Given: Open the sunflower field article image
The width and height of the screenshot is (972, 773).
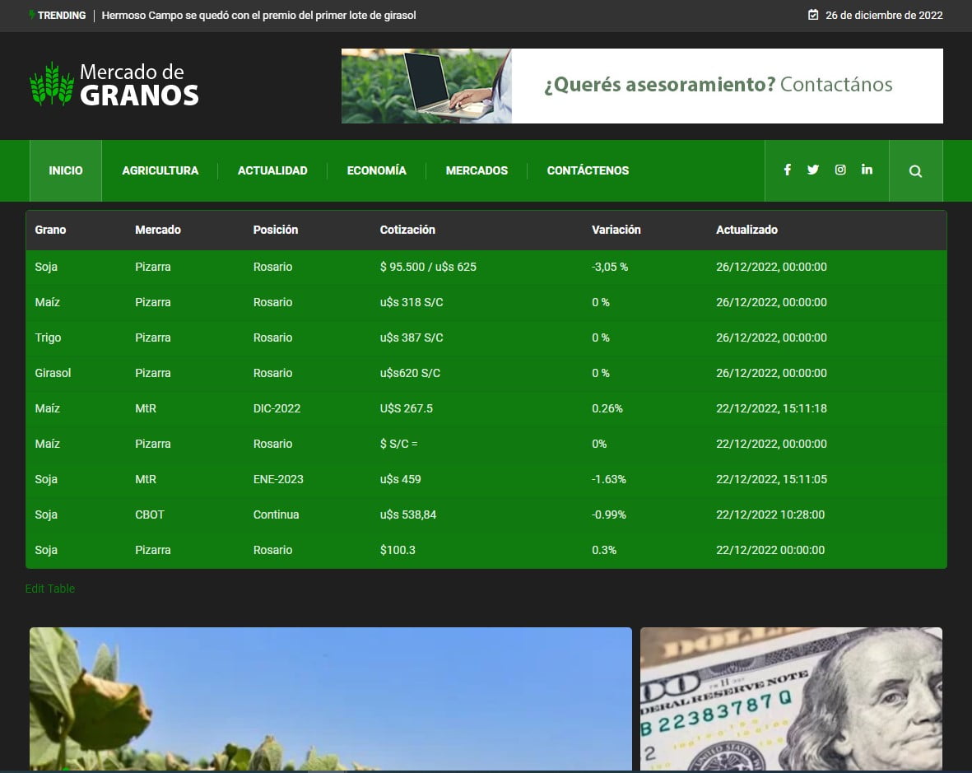Looking at the screenshot, I should (330, 699).
